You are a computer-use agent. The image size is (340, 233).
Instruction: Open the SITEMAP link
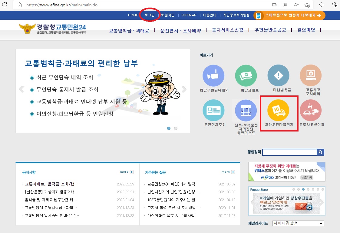(x=189, y=15)
